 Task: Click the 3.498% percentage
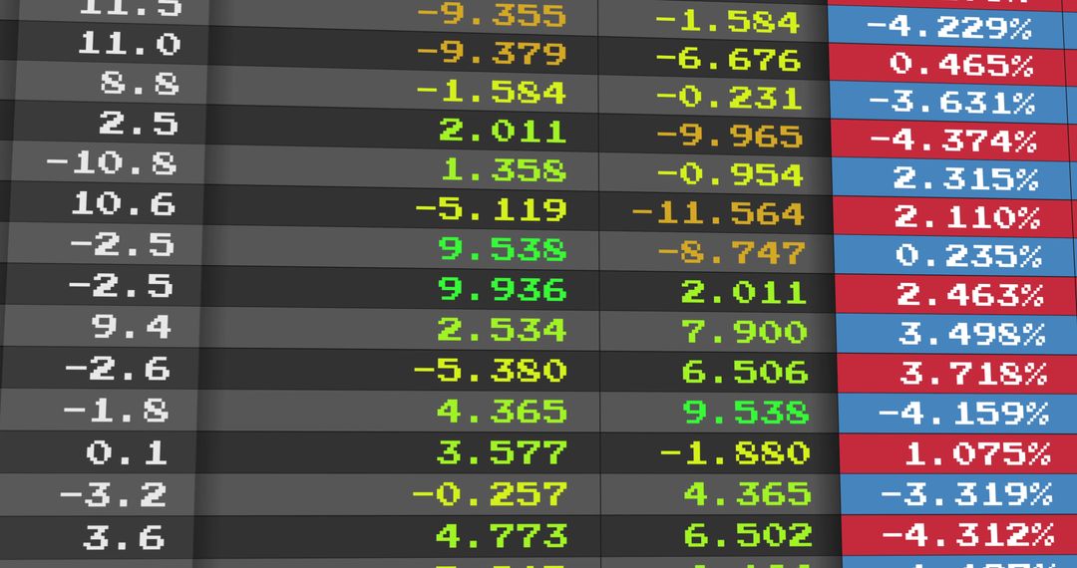point(971,336)
